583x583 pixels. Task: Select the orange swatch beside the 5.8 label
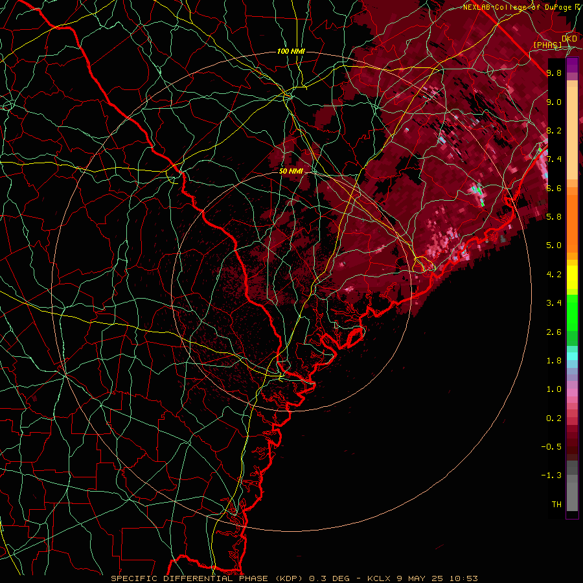(572, 220)
